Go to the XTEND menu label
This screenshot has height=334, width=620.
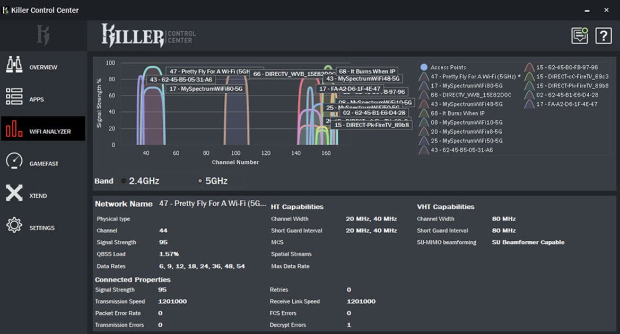click(38, 196)
